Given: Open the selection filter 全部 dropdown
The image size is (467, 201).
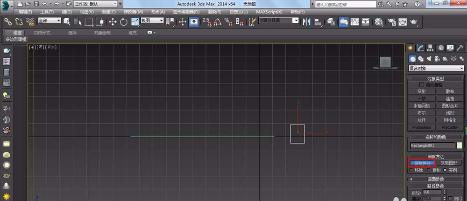Looking at the screenshot, I should tap(50, 21).
